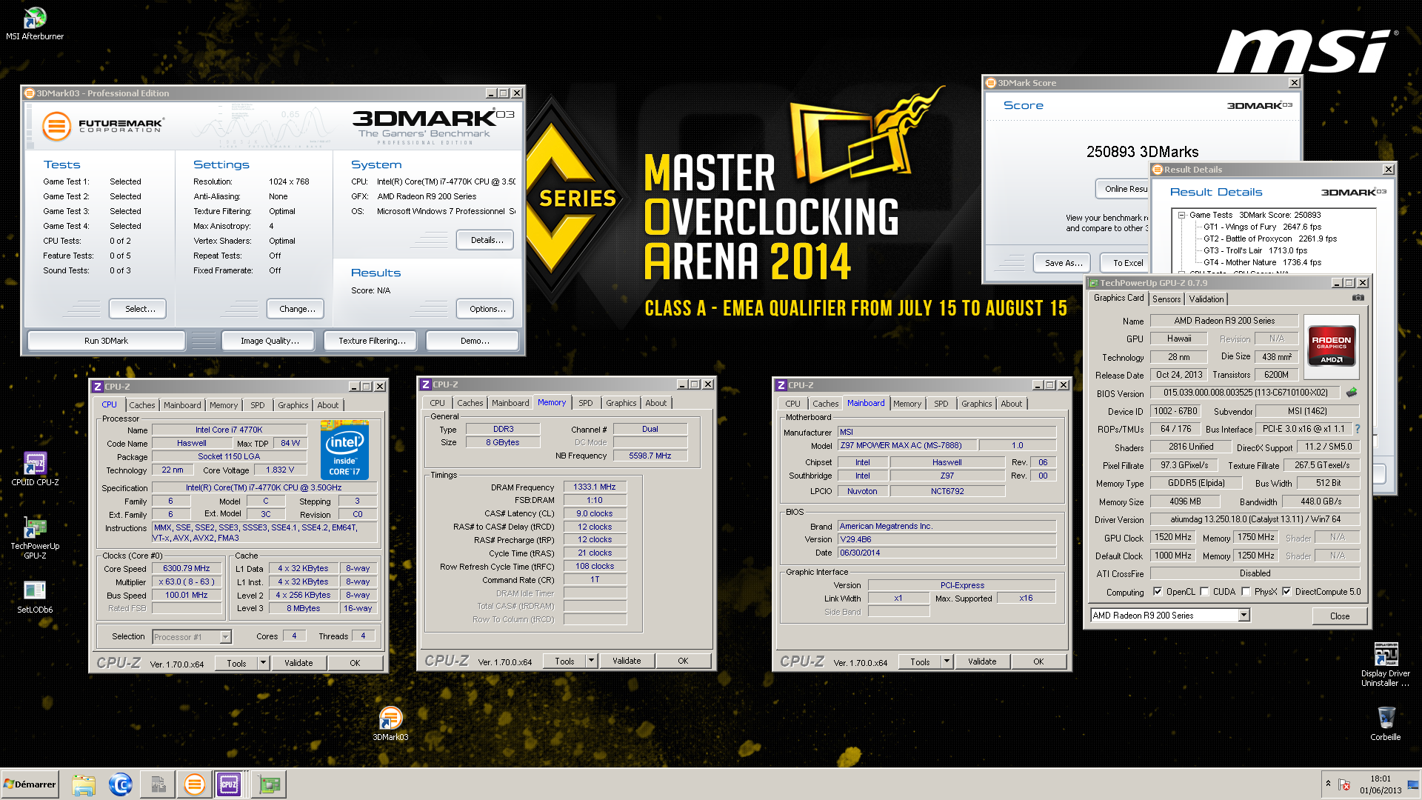Click Validate in left CPU-Z window
The image size is (1422, 800).
pos(298,663)
